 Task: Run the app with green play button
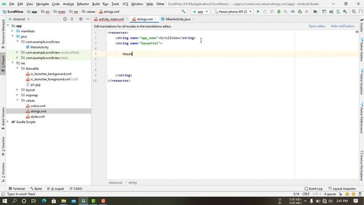click(x=258, y=11)
